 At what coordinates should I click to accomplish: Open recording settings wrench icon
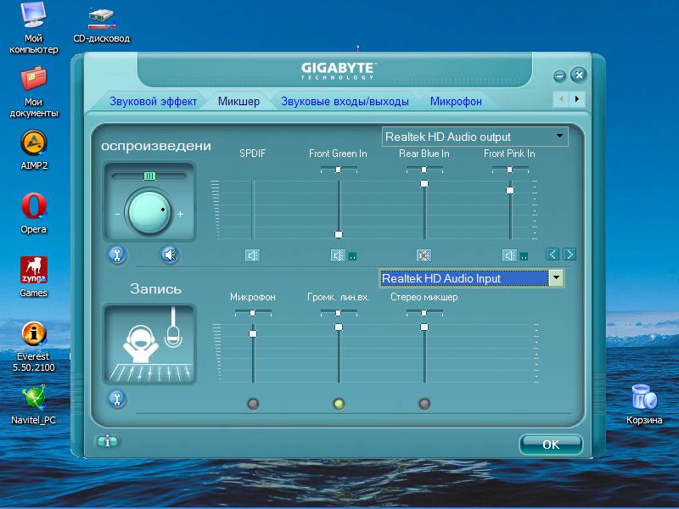pos(117,399)
